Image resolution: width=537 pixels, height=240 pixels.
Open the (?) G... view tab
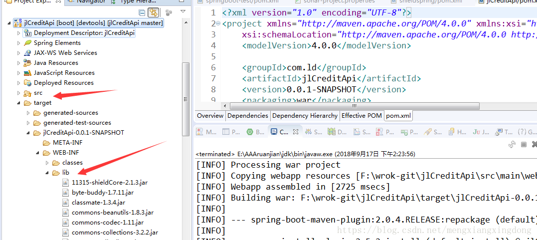pyautogui.click(x=527, y=132)
